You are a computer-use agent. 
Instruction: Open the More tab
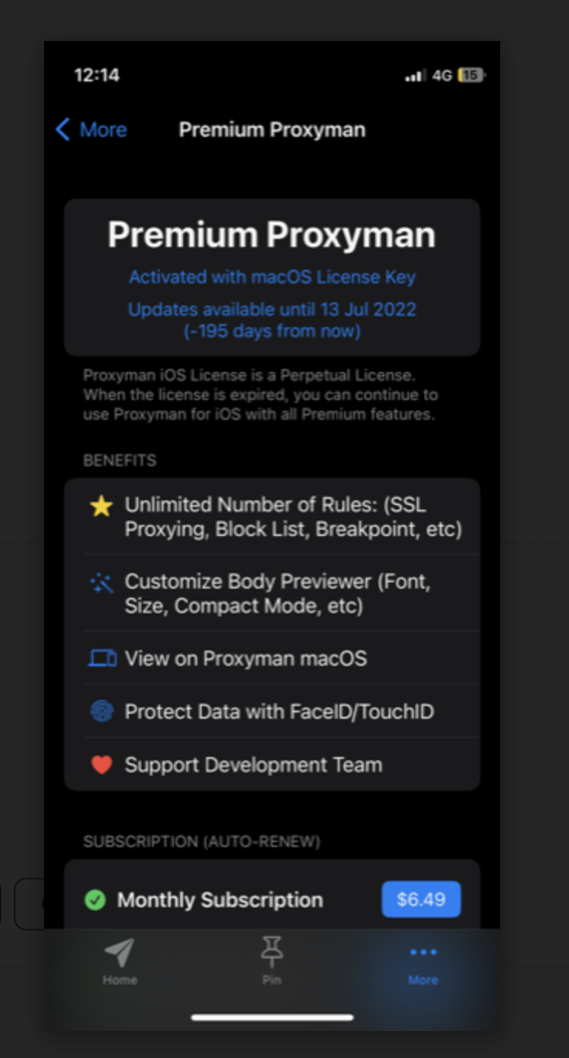point(423,964)
